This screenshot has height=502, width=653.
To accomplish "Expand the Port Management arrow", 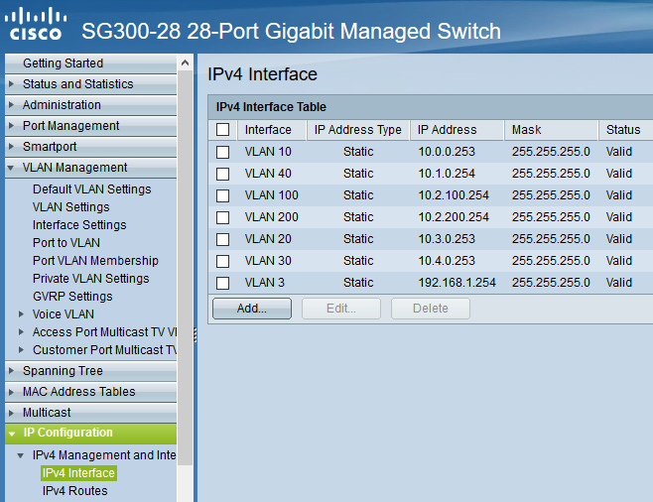I will 11,126.
